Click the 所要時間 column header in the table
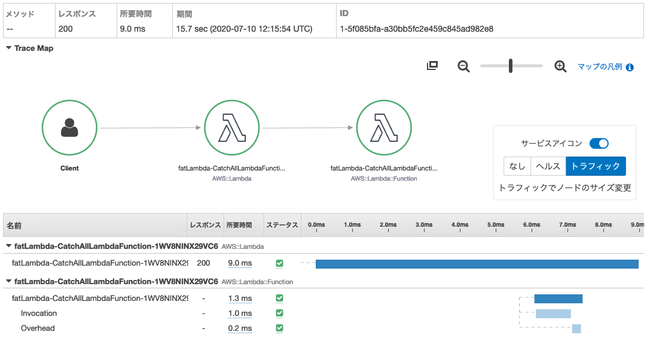 [243, 225]
